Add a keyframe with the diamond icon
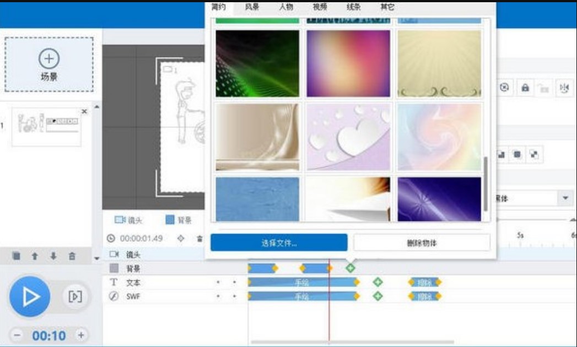This screenshot has height=347, width=577. (x=181, y=238)
